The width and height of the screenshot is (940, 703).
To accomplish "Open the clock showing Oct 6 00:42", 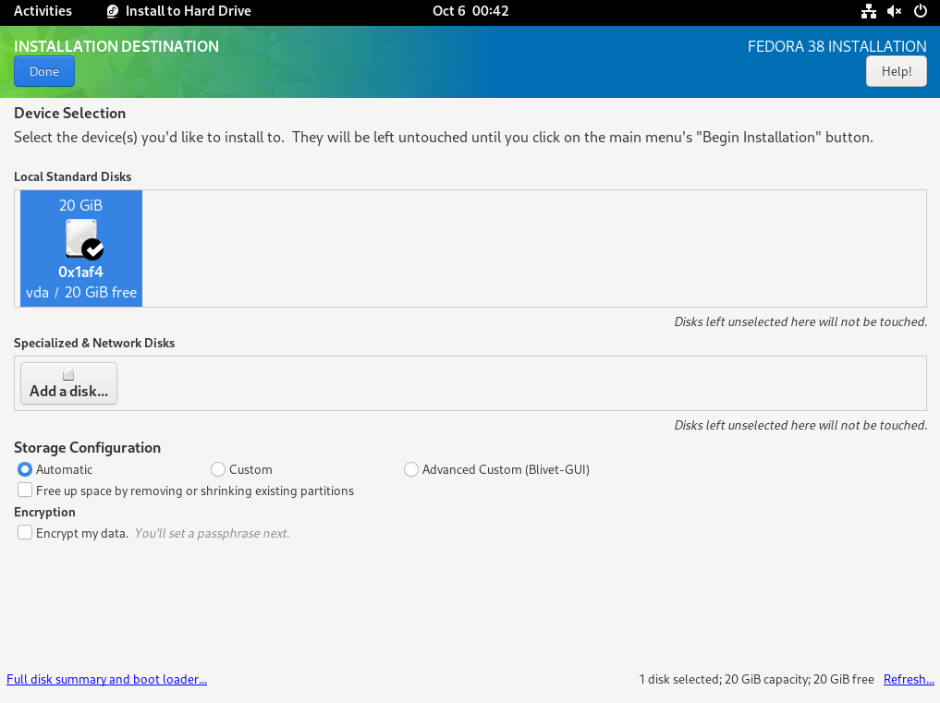I will 470,11.
